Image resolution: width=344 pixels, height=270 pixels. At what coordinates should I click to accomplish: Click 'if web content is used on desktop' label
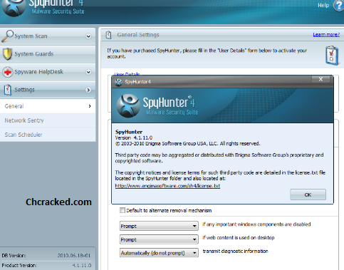point(239,238)
